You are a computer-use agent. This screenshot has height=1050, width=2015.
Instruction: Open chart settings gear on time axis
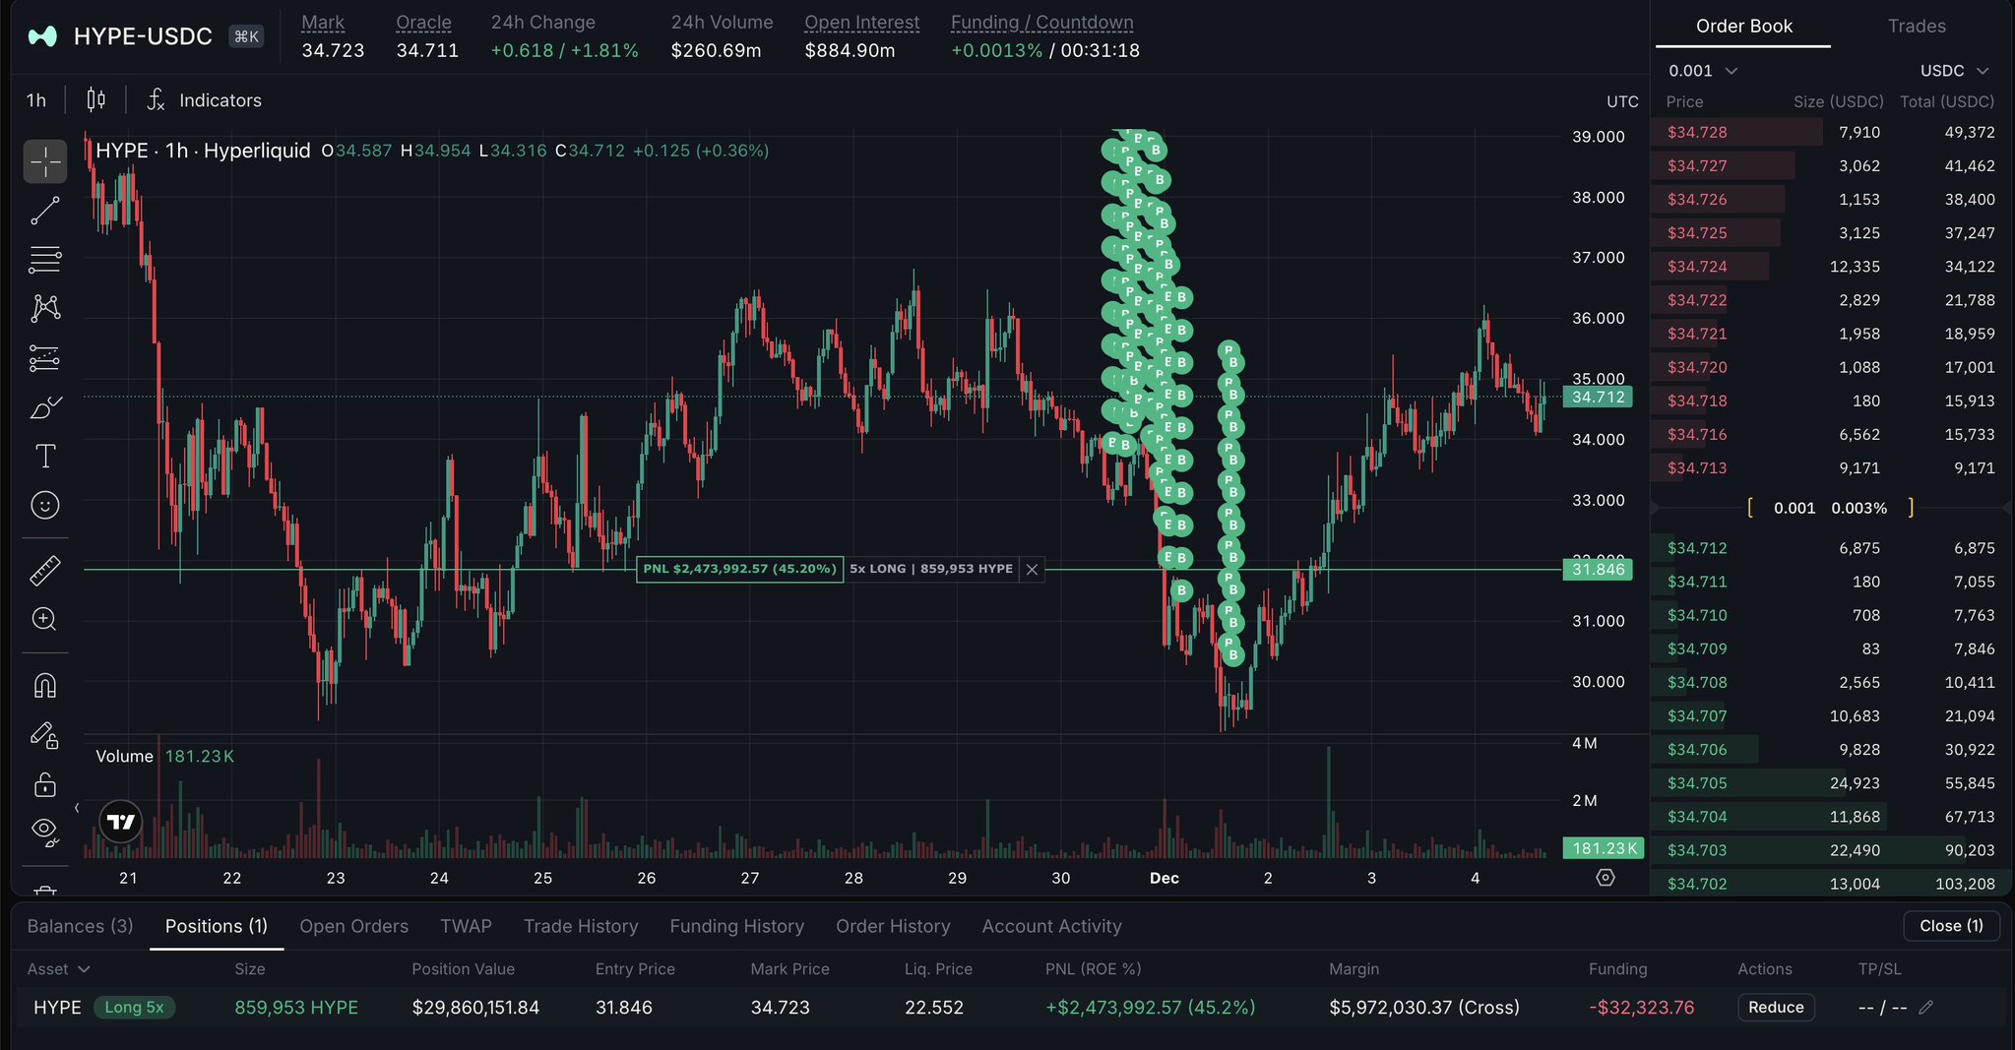(x=1606, y=878)
